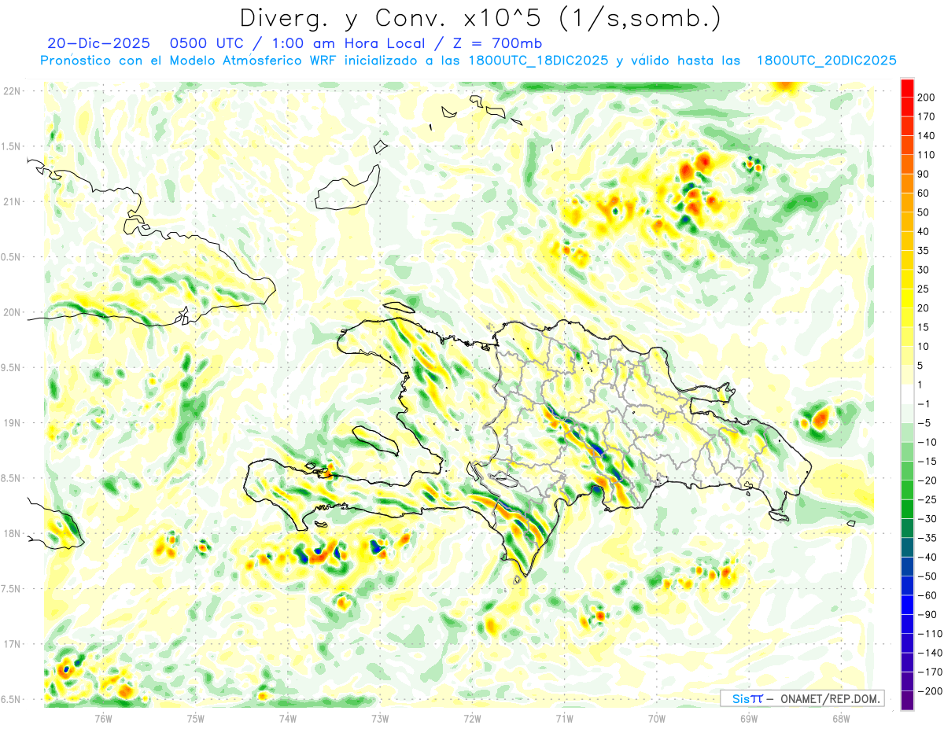Click the colorbar value '-10'
The width and height of the screenshot is (944, 729).
928,443
